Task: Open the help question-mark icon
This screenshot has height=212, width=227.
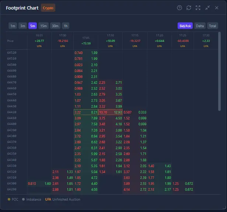Action: pos(179,8)
